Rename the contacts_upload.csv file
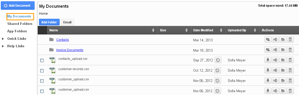 pos(275,60)
